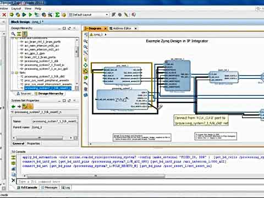Image resolution: width=264 pixels, height=198 pixels.
Task: Click the green back arrow in properties
Action: [x=13, y=107]
